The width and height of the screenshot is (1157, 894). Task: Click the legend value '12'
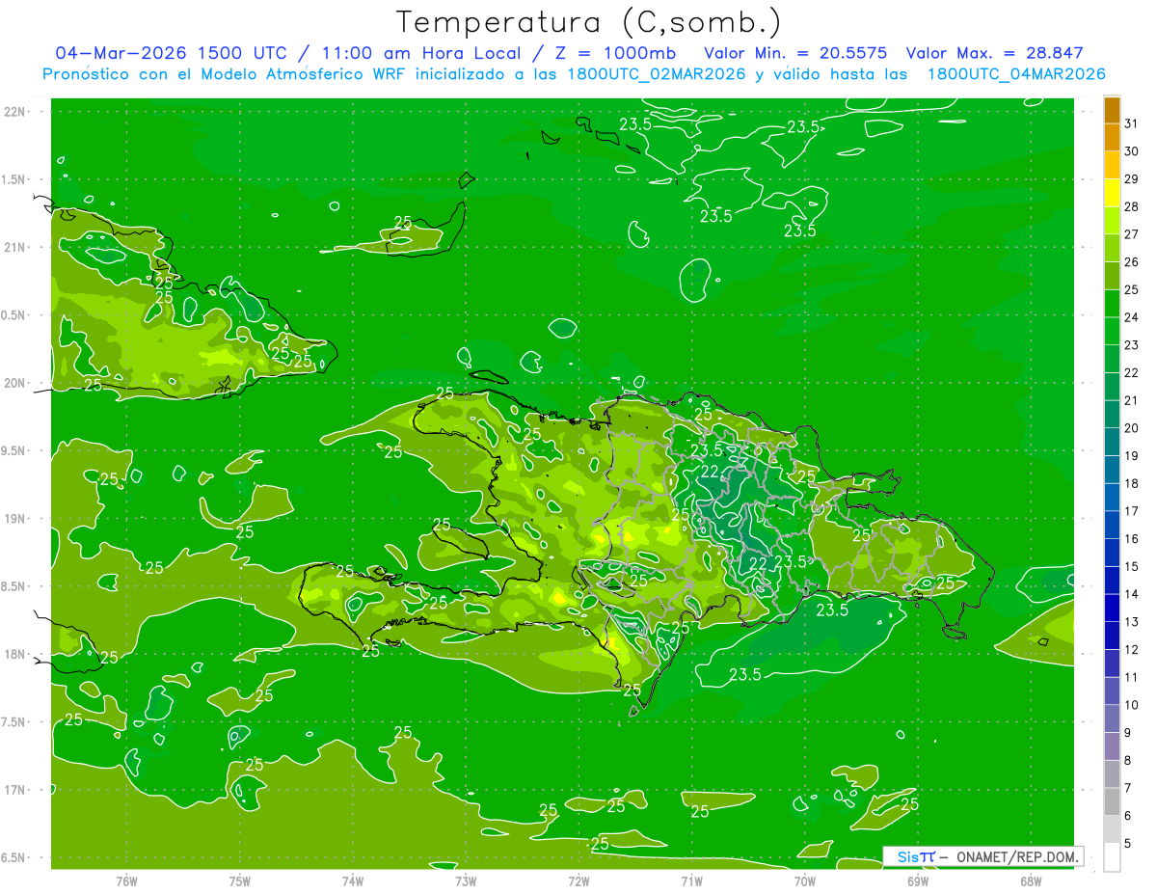[1131, 649]
